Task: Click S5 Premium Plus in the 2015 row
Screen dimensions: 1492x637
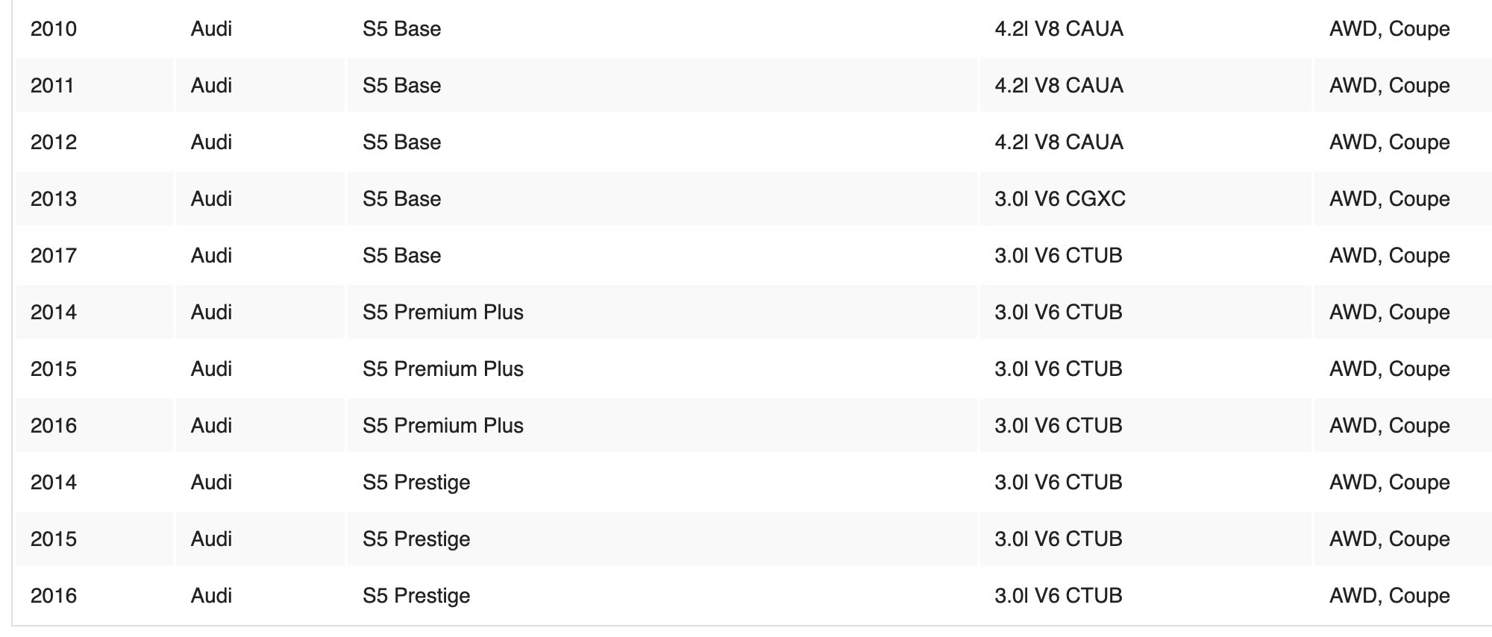Action: pos(443,369)
